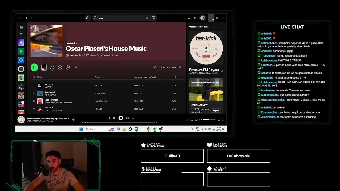Open the mini player

(219, 120)
